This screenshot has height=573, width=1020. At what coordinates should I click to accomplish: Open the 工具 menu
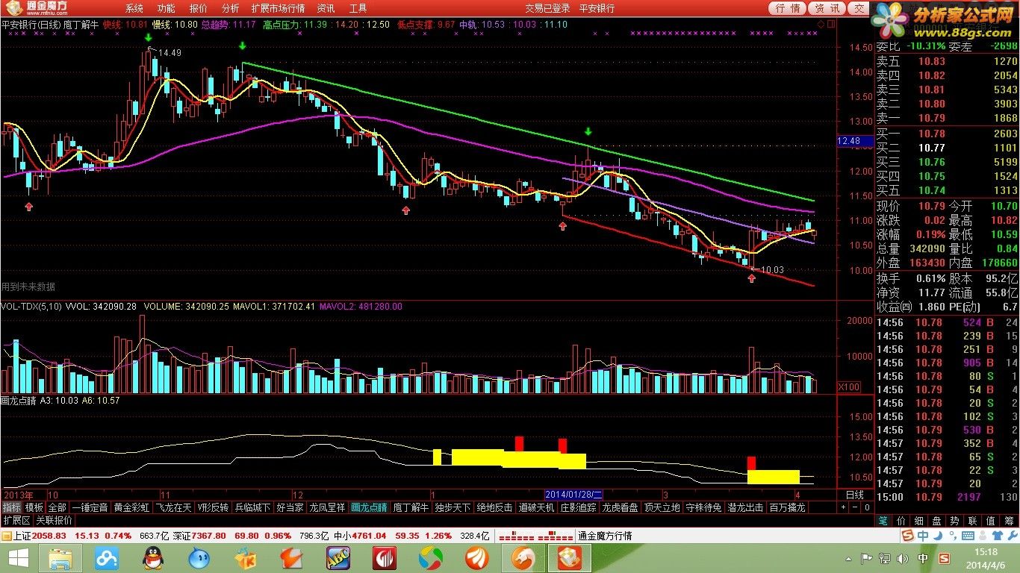[x=358, y=8]
